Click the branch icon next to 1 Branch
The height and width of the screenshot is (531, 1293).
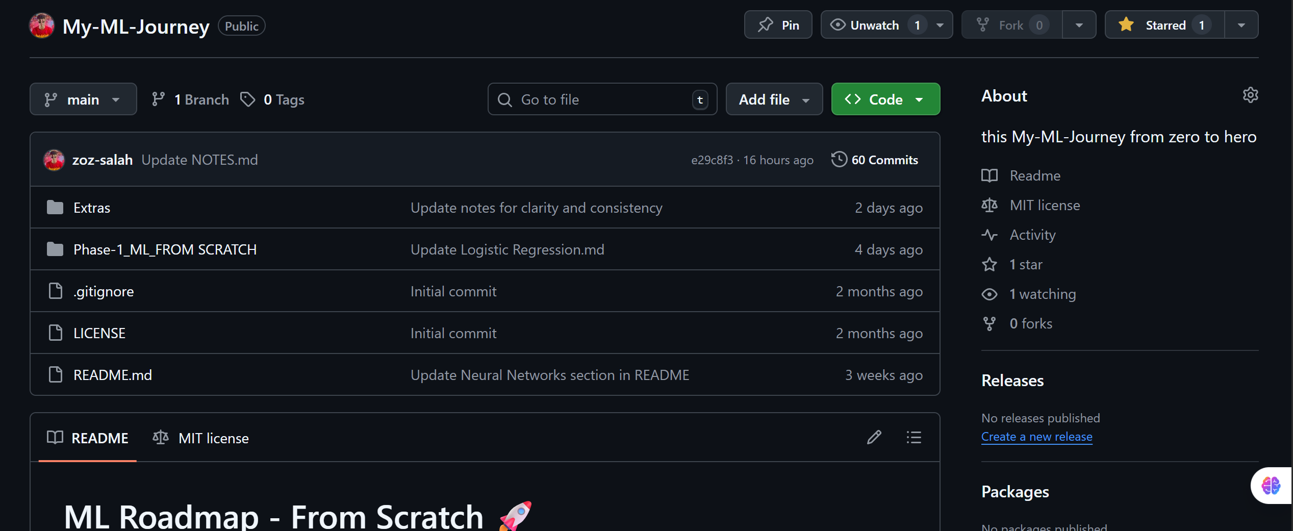159,99
